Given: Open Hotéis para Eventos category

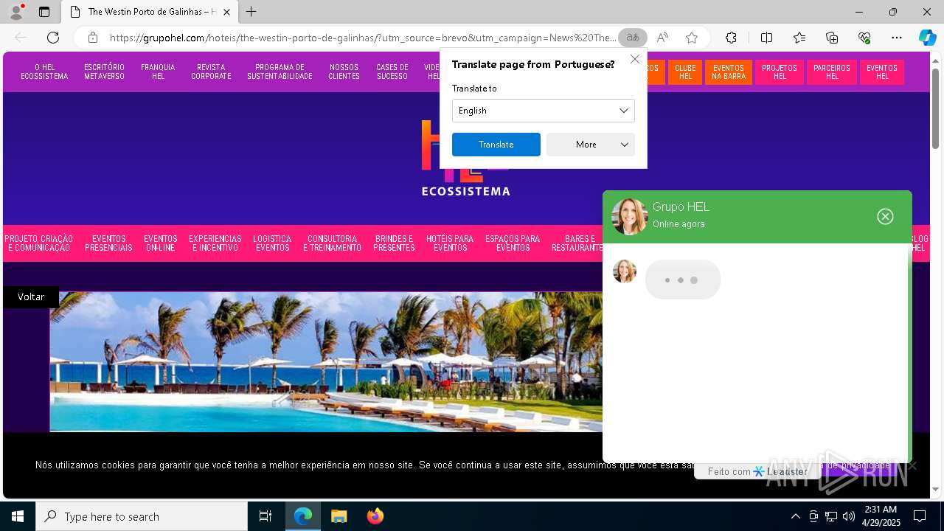Looking at the screenshot, I should tap(450, 243).
